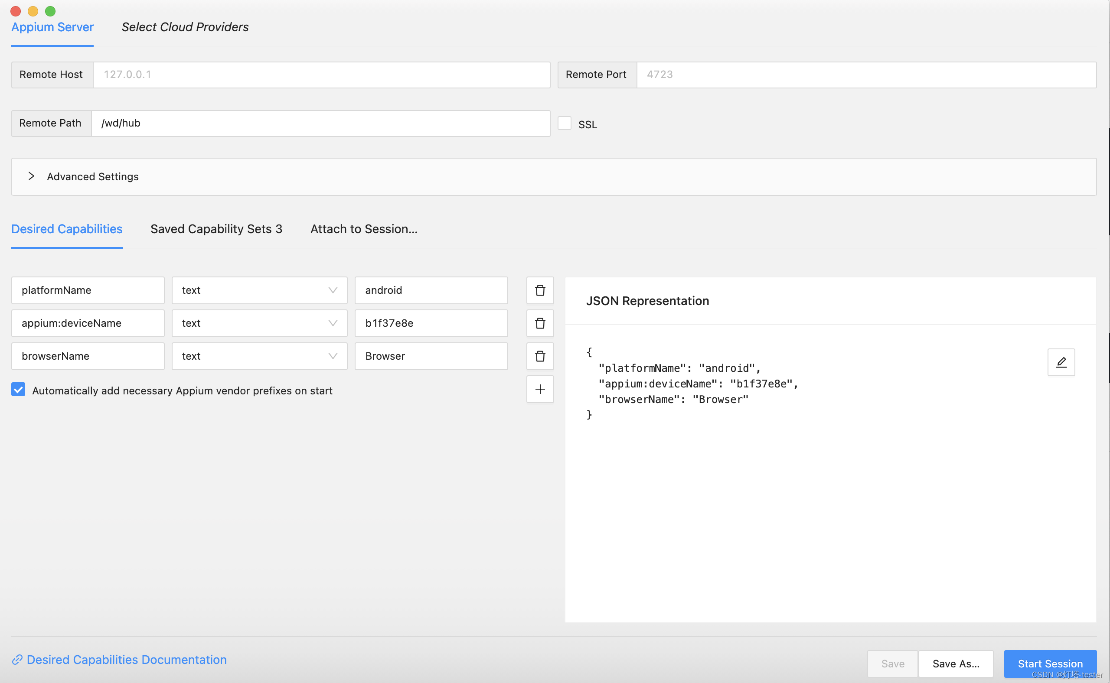Screen dimensions: 1110x683
Task: Click the JSON Representation heading
Action: tap(647, 301)
